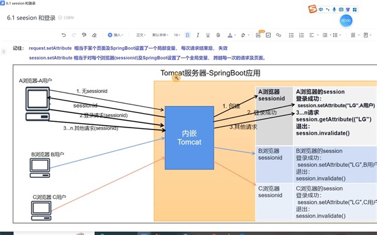Apply a numbered list
Image resolution: width=377 pixels, height=235 pixels.
[x=301, y=35]
